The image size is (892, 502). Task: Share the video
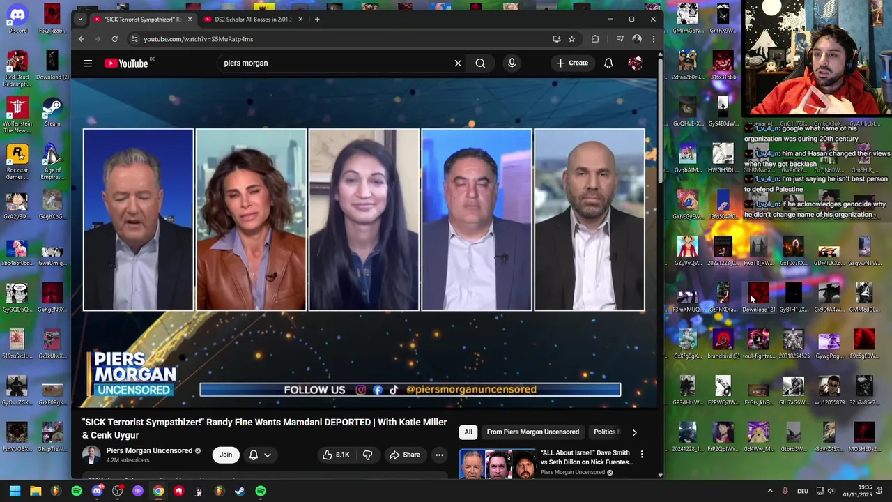click(x=405, y=455)
